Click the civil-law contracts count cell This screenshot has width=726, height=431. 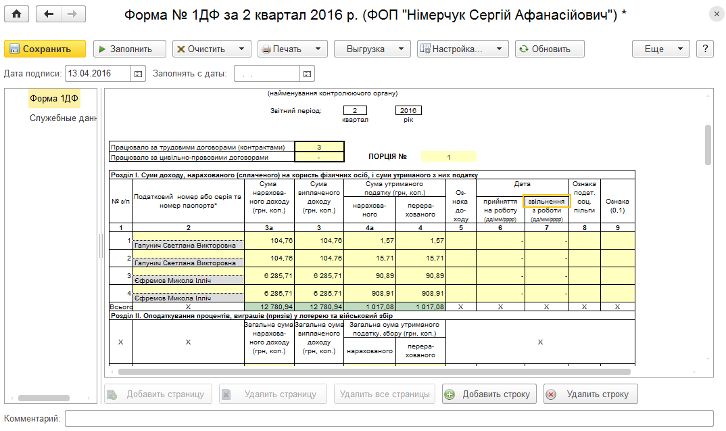(x=319, y=157)
